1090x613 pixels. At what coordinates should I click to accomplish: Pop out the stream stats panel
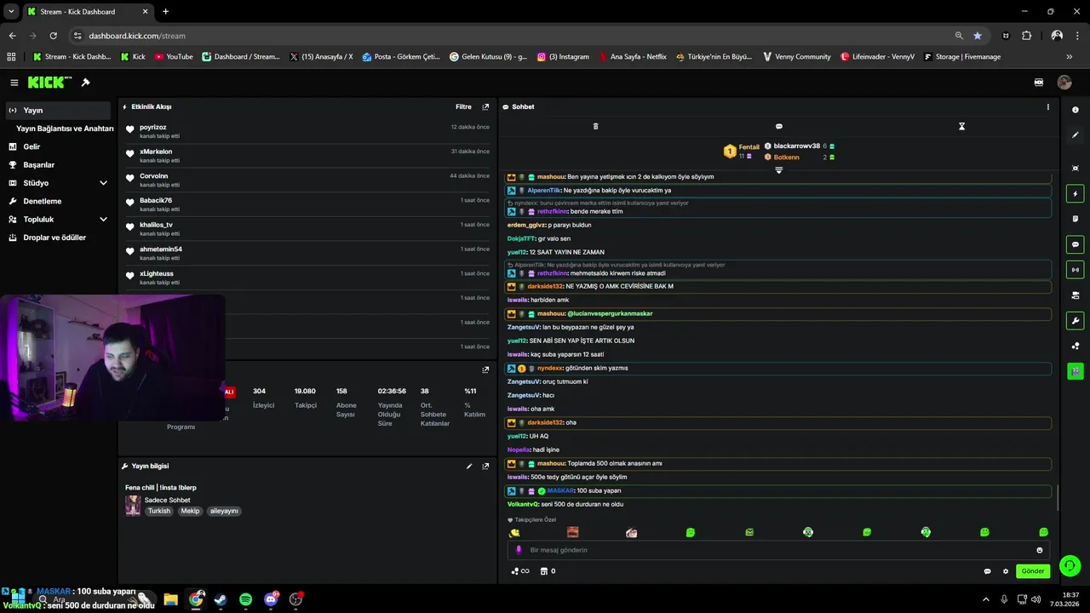(485, 370)
